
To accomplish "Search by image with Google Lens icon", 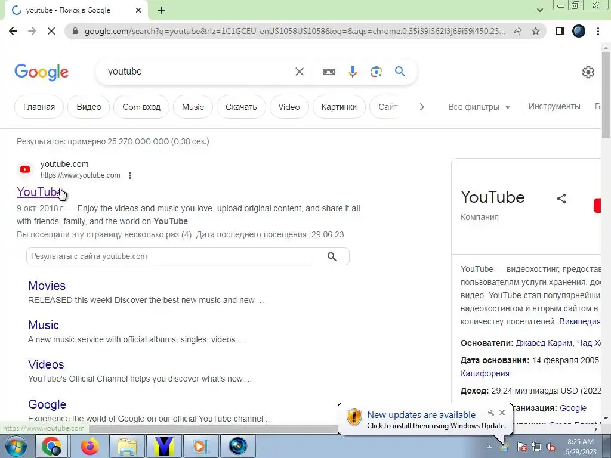I will pyautogui.click(x=377, y=72).
